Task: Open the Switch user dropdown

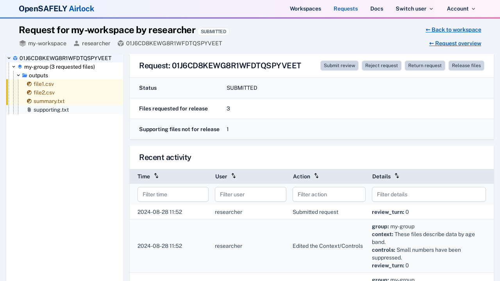Action: [x=414, y=9]
